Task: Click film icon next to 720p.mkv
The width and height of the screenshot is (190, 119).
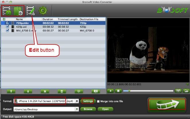Action: pos(13,23)
